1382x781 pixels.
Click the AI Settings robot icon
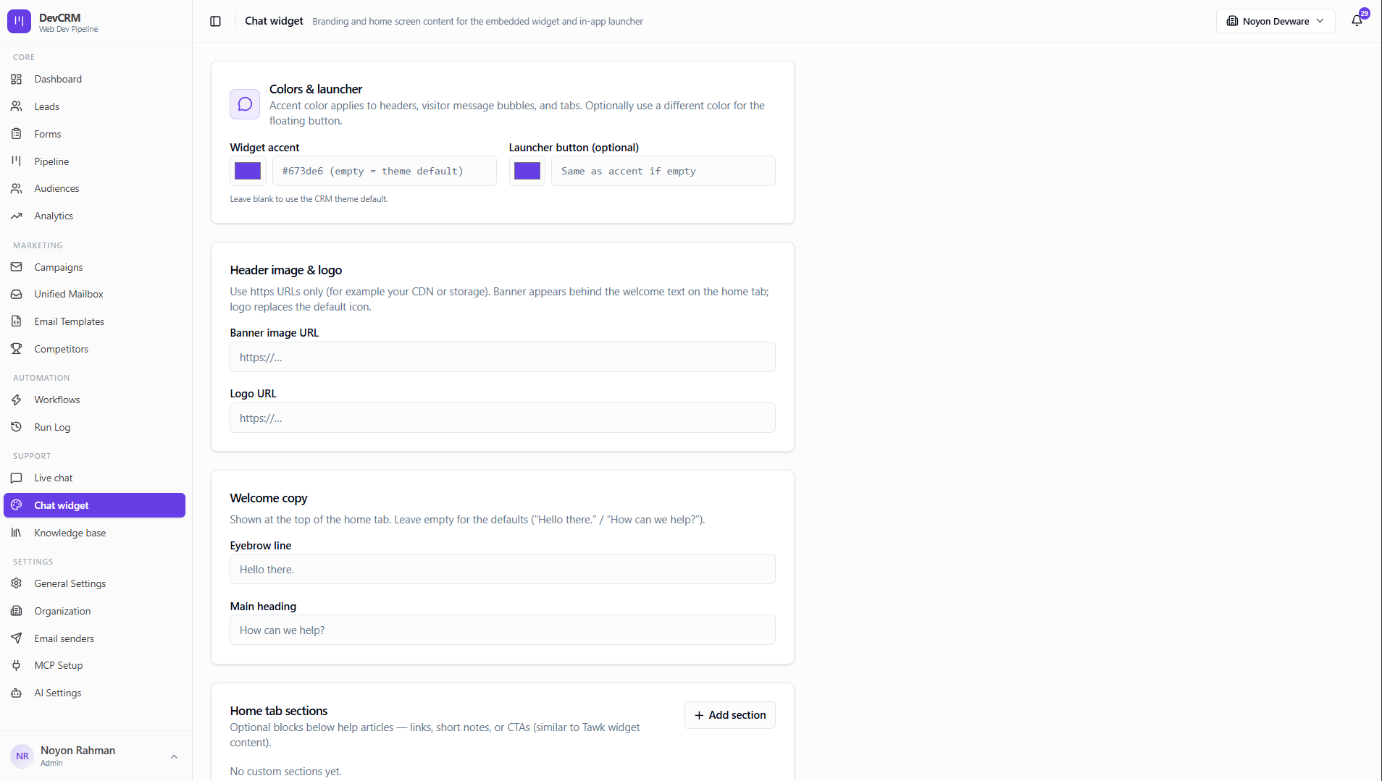[x=17, y=693]
